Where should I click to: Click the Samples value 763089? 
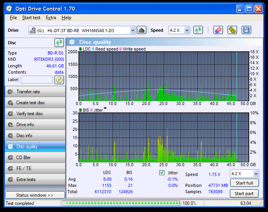pos(215,192)
